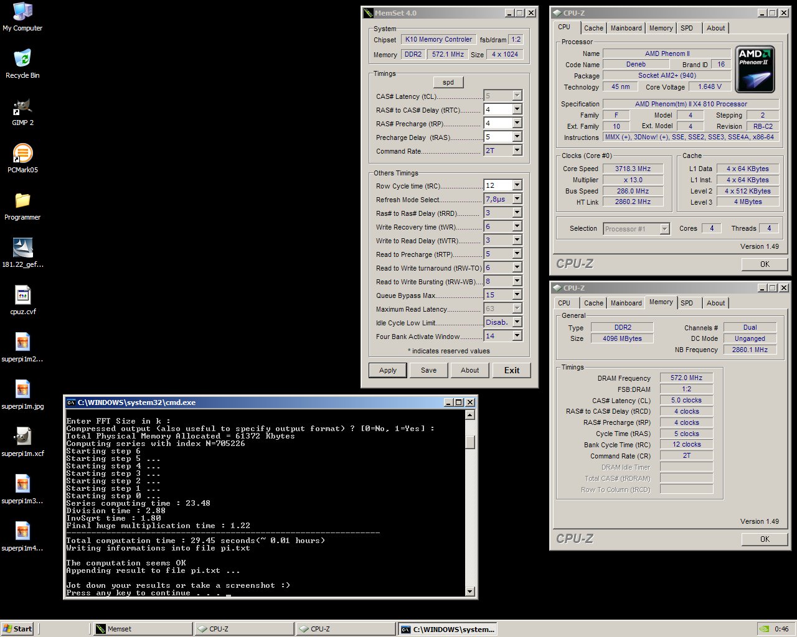Open the Idle Cycle Low Limit dropdown
The image size is (797, 637).
(517, 322)
